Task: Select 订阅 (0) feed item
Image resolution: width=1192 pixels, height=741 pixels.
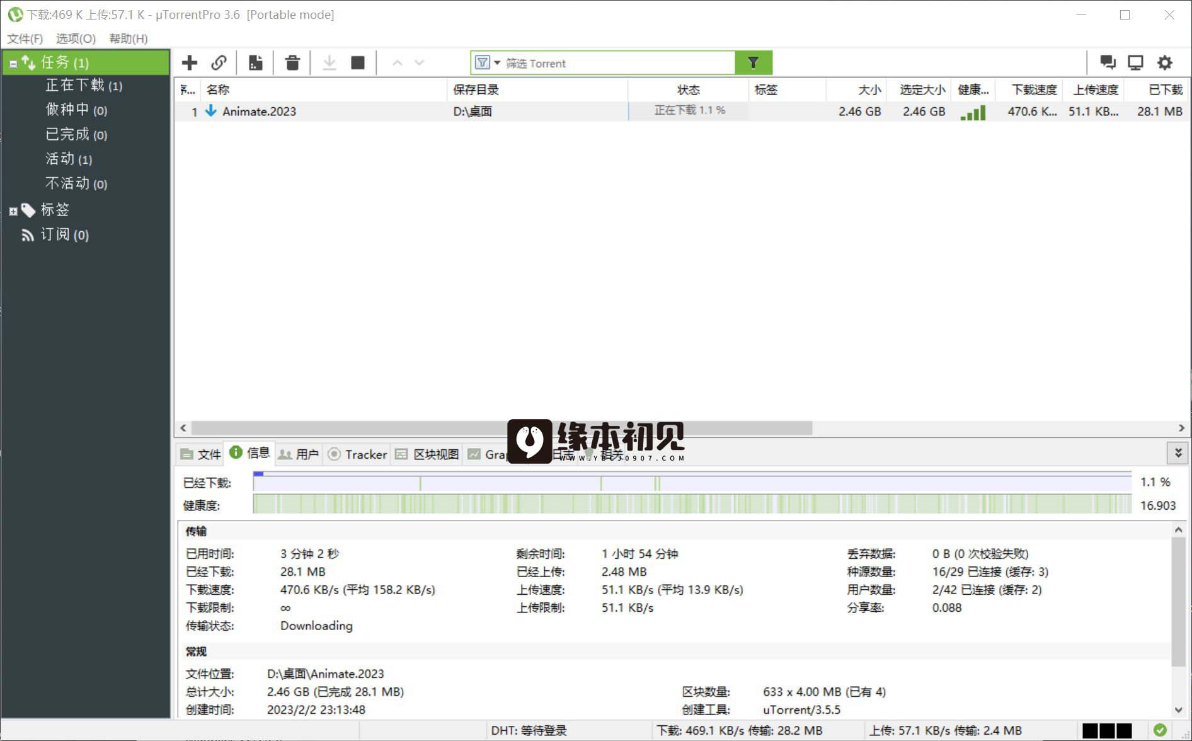Action: tap(64, 235)
